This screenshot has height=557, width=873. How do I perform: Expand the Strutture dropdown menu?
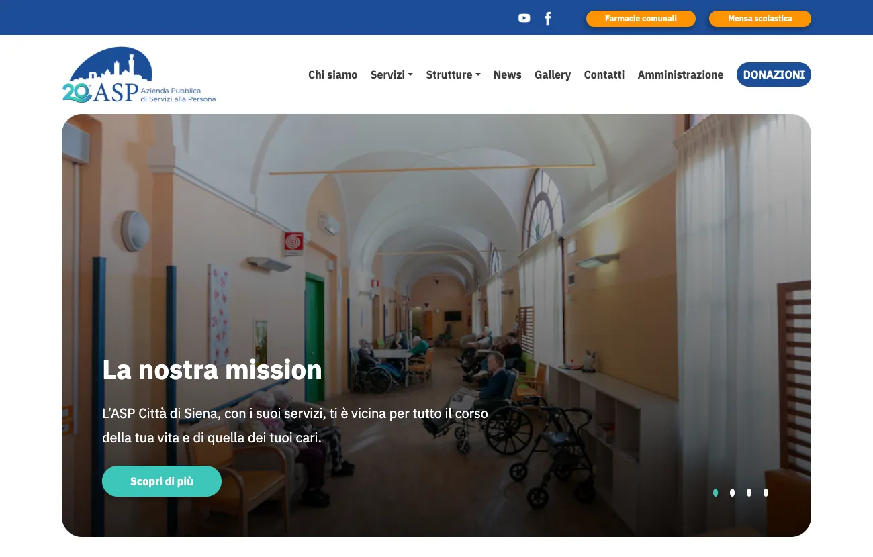coord(453,74)
